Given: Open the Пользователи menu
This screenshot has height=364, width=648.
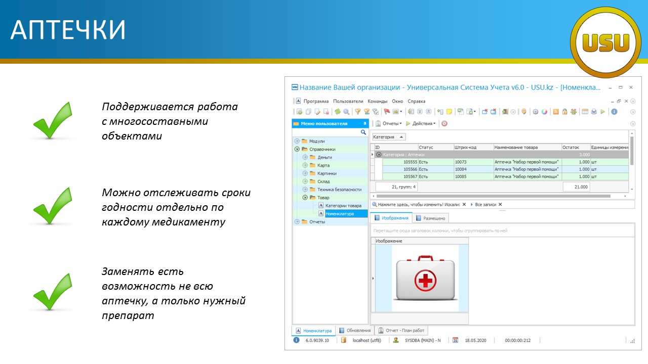Looking at the screenshot, I should point(348,101).
